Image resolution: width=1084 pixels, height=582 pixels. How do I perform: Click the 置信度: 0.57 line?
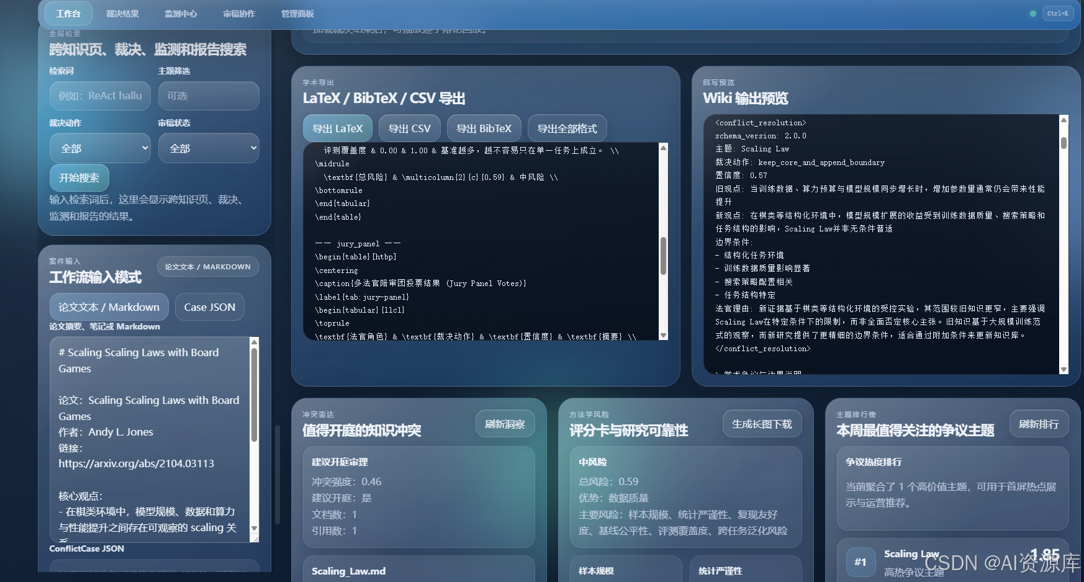741,176
